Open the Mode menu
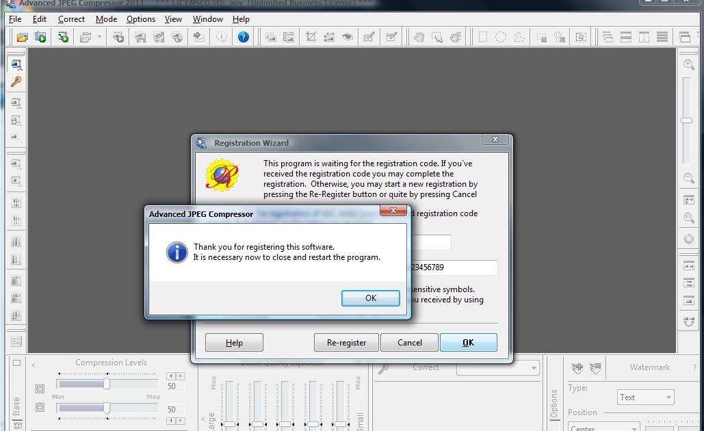The image size is (704, 431). [x=107, y=19]
